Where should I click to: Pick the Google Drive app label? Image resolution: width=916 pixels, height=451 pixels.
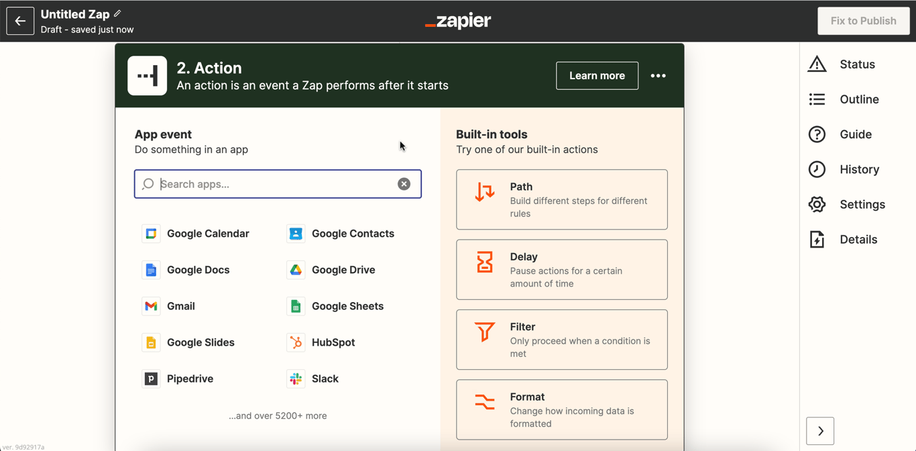click(x=343, y=270)
